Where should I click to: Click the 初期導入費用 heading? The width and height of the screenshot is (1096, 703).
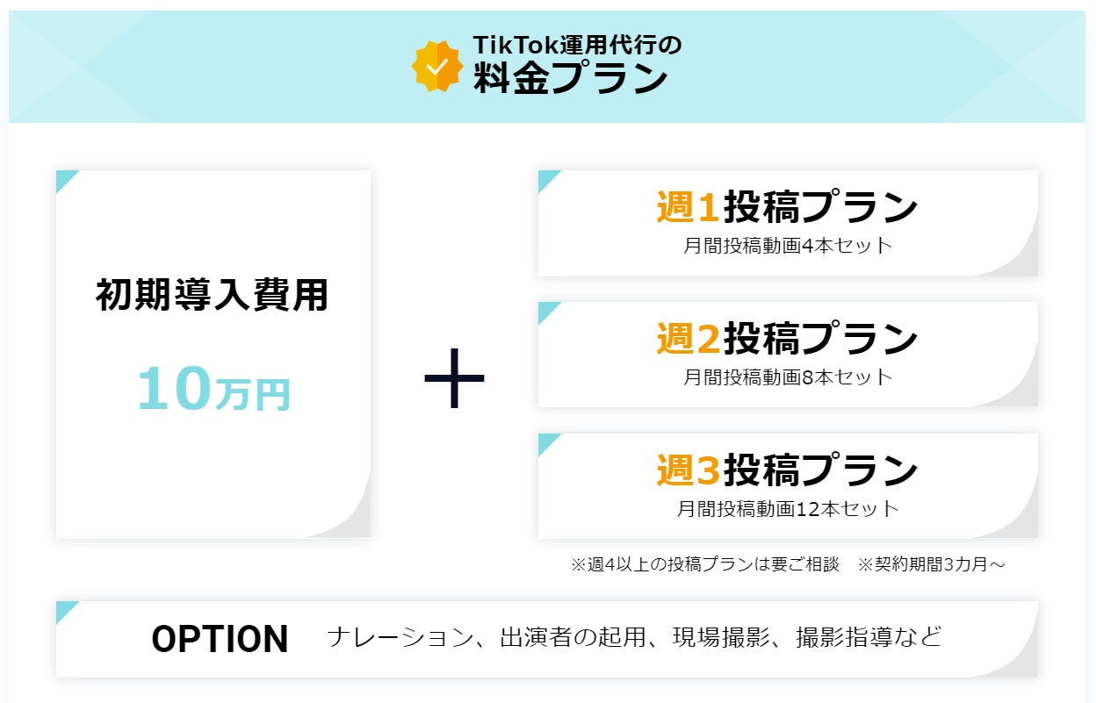(x=212, y=296)
